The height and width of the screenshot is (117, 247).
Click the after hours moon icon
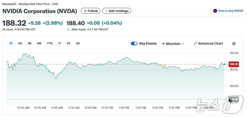point(68,29)
